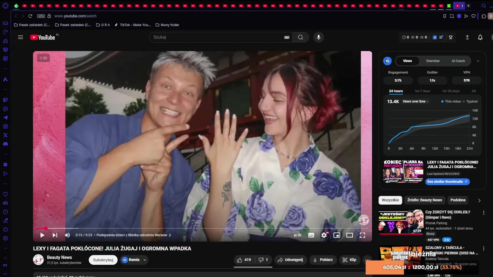
Task: Click the blue vidIQ logo in the top bar
Action: pyautogui.click(x=435, y=37)
